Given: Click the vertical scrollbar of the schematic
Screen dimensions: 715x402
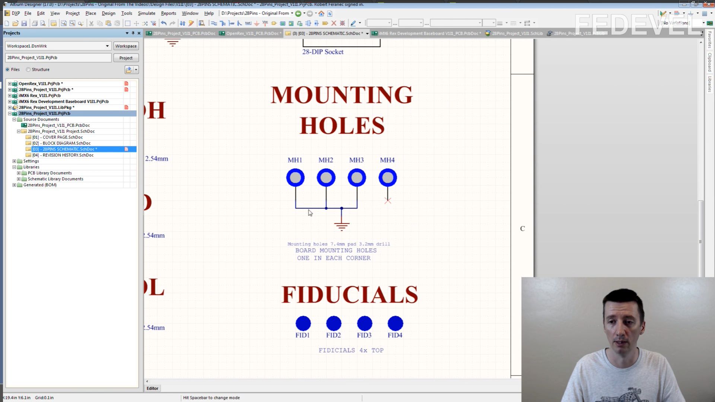Looking at the screenshot, I should click(700, 238).
